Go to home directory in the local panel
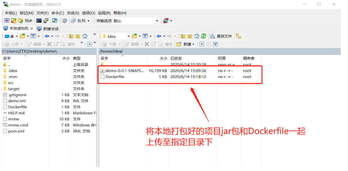The height and width of the screenshot is (171, 348). coord(85,36)
